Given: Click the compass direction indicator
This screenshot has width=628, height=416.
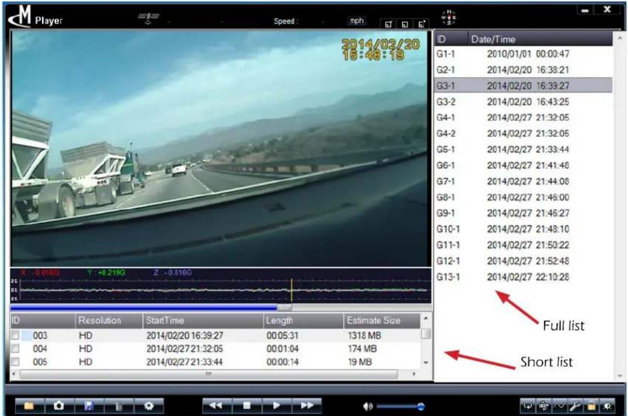Looking at the screenshot, I should [x=449, y=17].
